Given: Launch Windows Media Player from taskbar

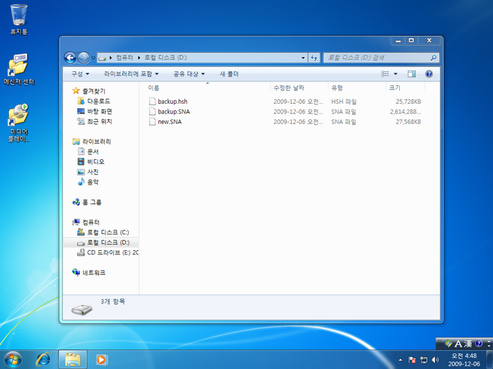Looking at the screenshot, I should [101, 359].
